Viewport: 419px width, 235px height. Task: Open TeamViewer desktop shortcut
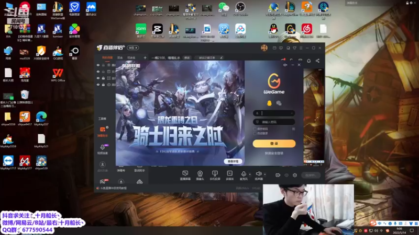[8, 163]
